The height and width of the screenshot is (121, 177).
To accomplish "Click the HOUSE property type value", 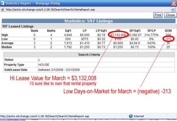I will (x=44, y=64).
